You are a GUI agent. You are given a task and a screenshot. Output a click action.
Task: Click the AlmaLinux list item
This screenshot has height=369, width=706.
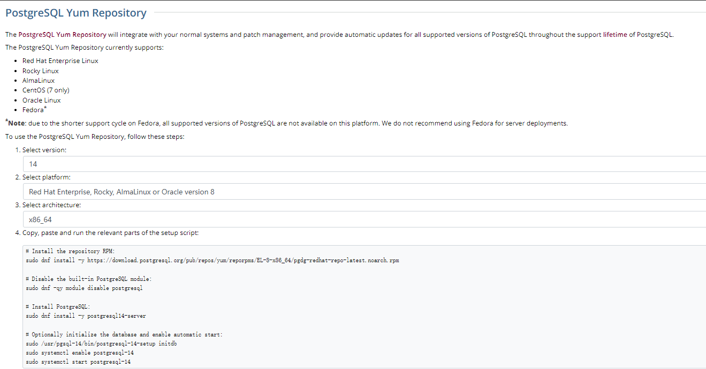click(x=39, y=81)
